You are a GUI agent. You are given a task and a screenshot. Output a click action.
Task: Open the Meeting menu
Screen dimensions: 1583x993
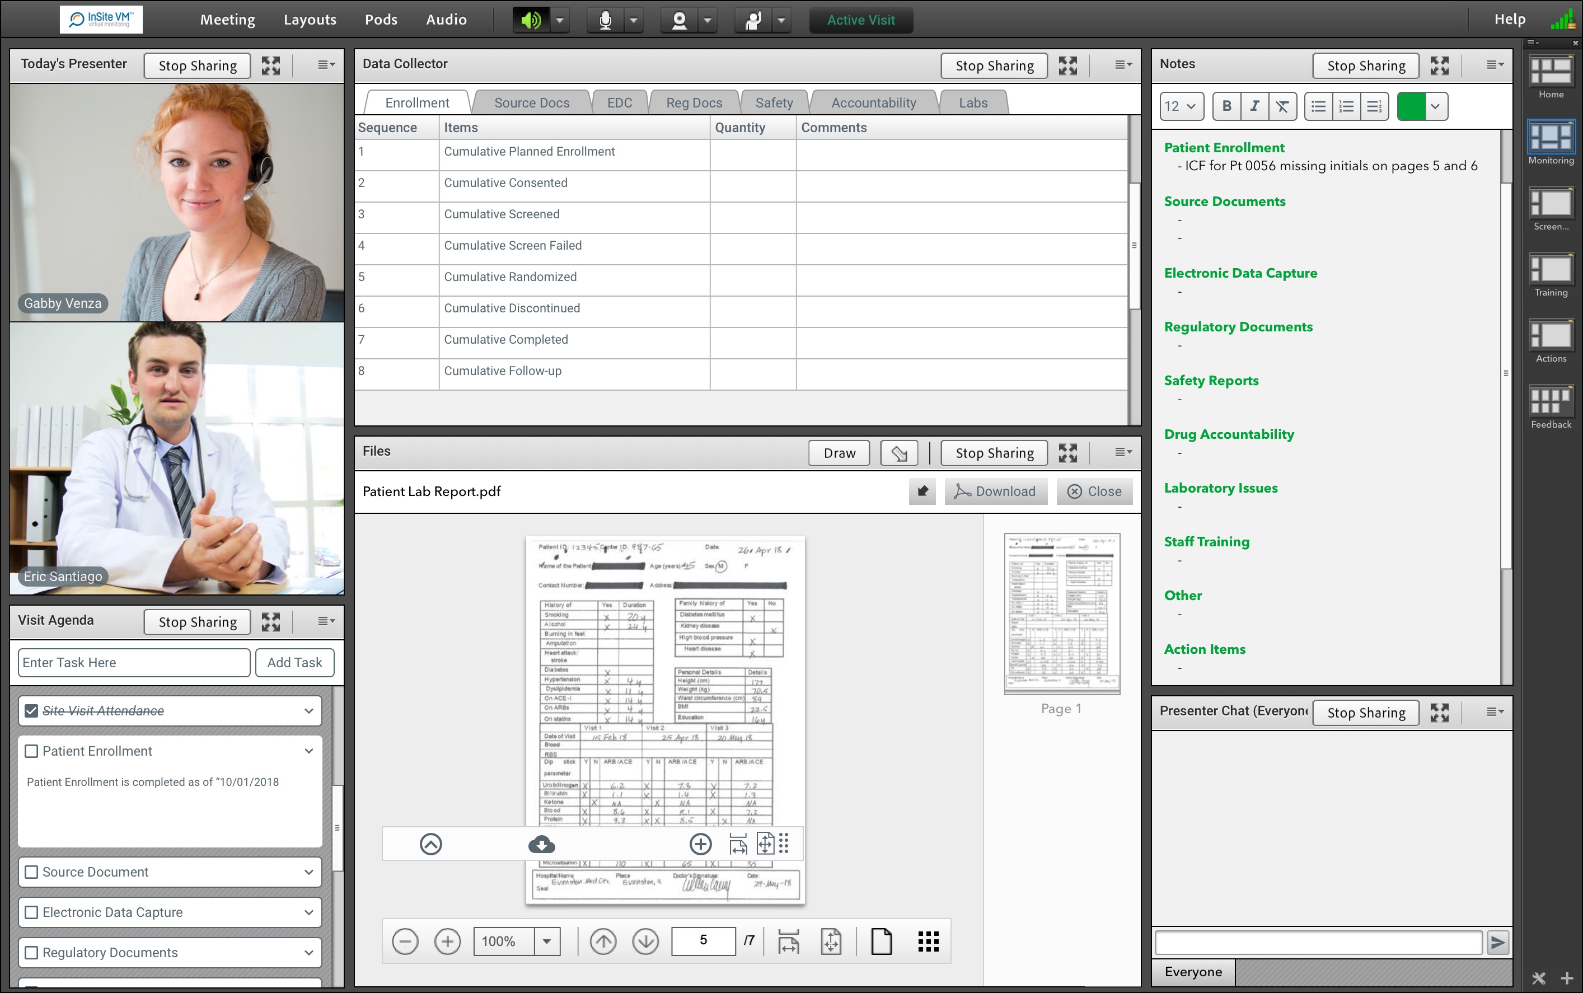point(227,20)
